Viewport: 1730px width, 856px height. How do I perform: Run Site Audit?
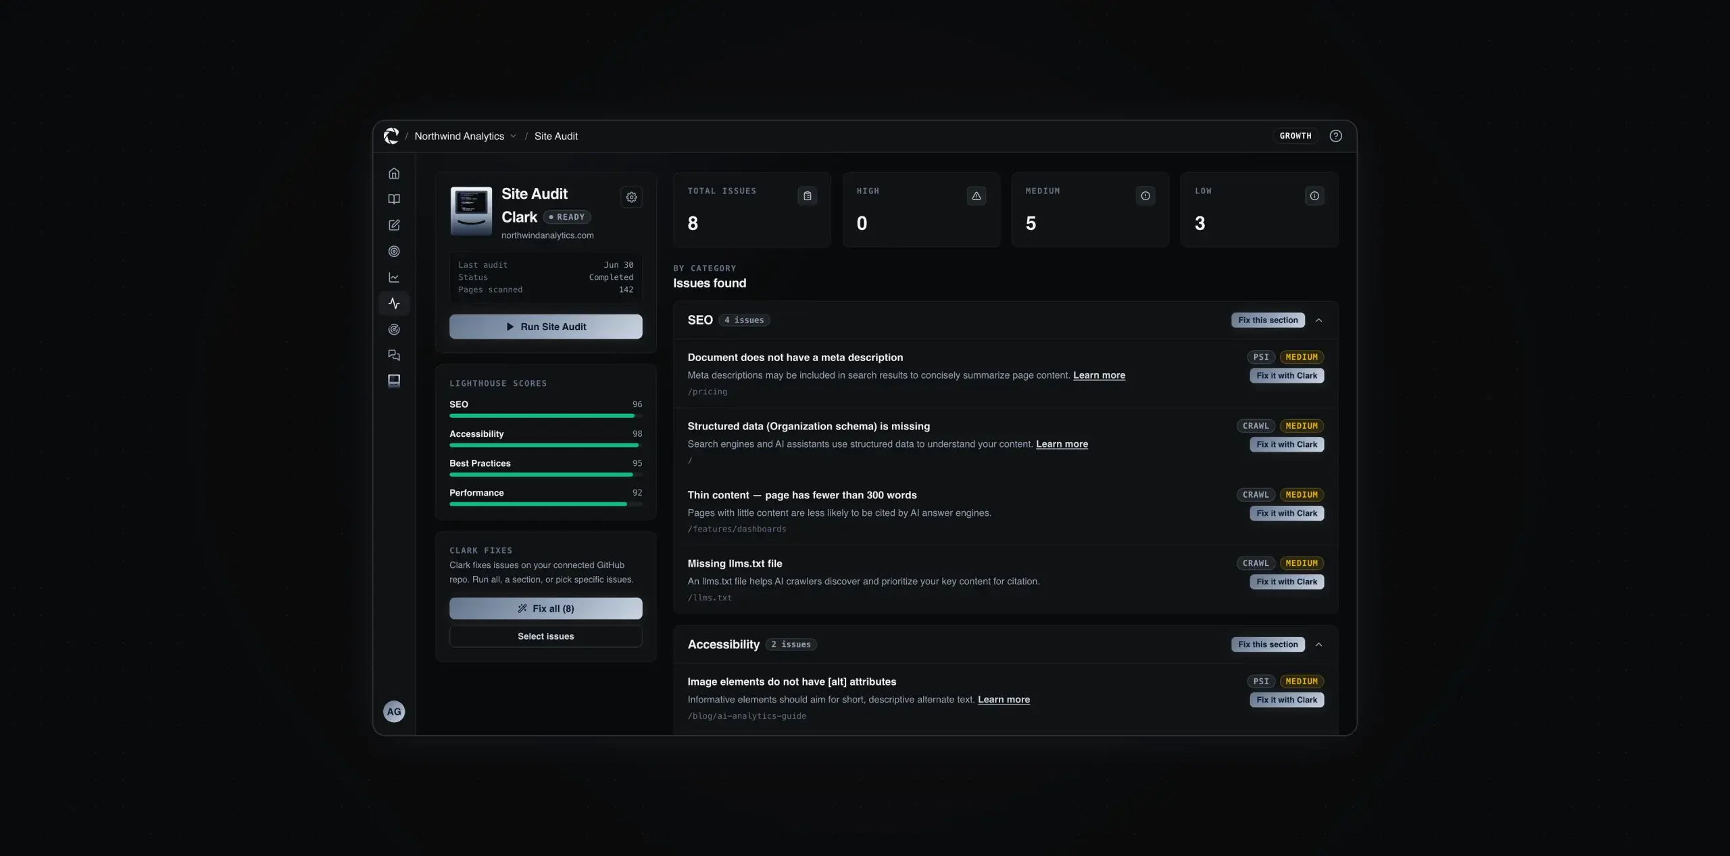546,327
